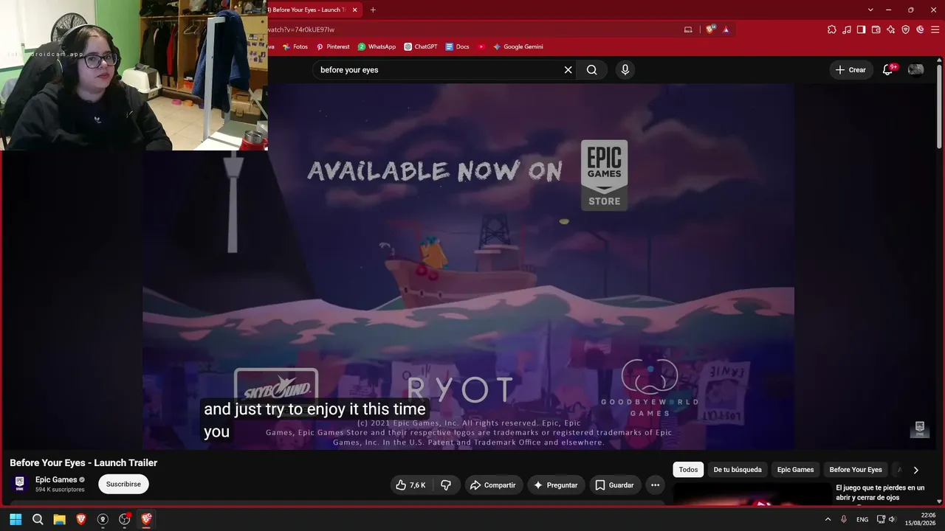Open the Google Gemini bookmark
The width and height of the screenshot is (945, 531).
point(518,46)
